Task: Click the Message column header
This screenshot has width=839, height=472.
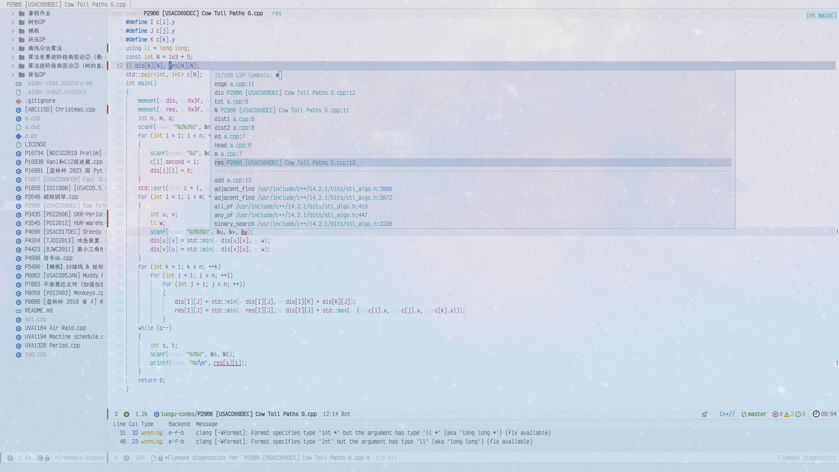Action: point(207,424)
